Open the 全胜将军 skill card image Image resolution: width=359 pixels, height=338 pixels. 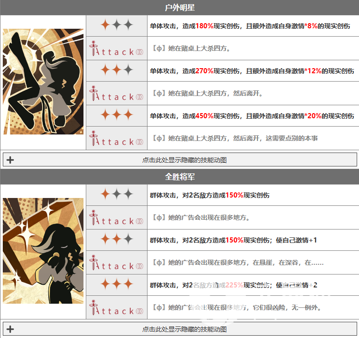pos(43,251)
